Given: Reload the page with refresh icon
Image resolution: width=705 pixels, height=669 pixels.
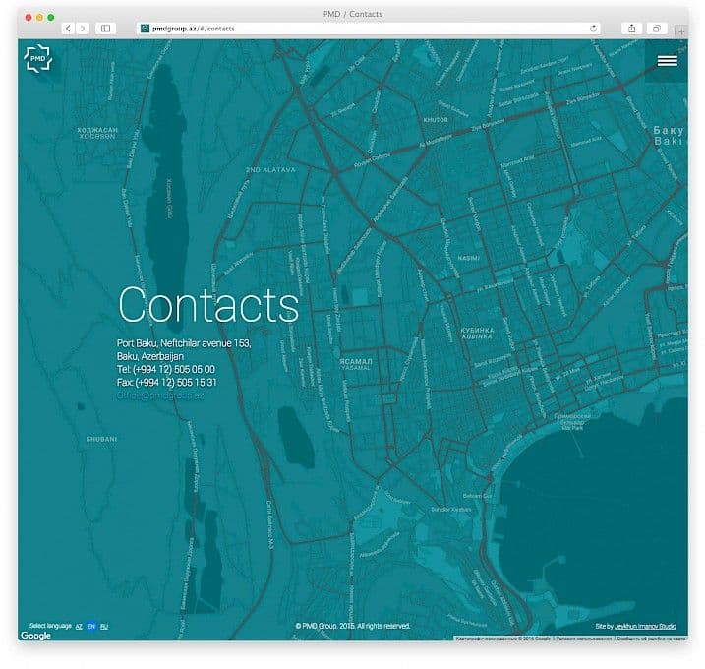Looking at the screenshot, I should click(x=593, y=29).
